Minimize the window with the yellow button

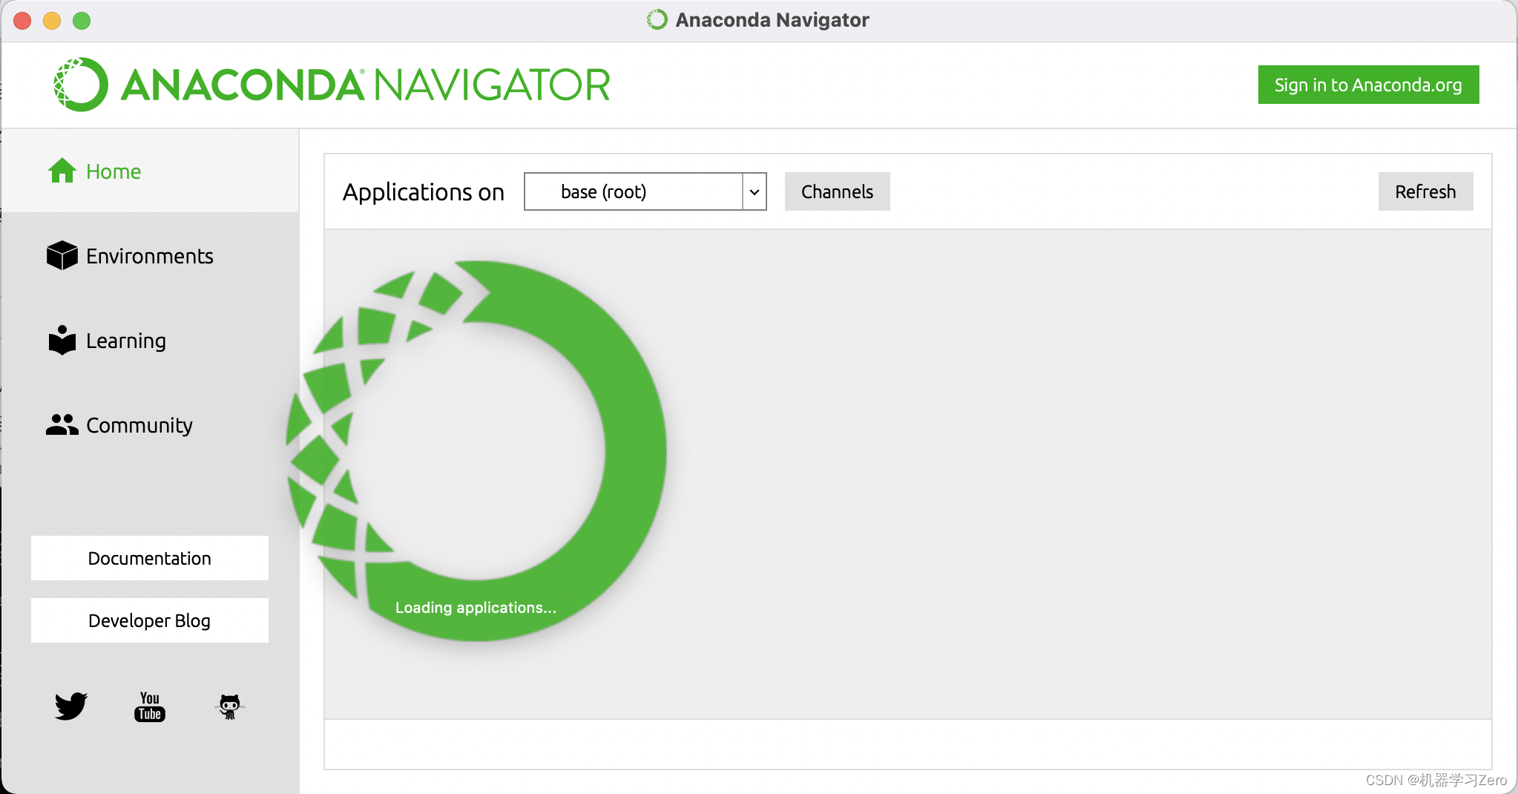(52, 21)
